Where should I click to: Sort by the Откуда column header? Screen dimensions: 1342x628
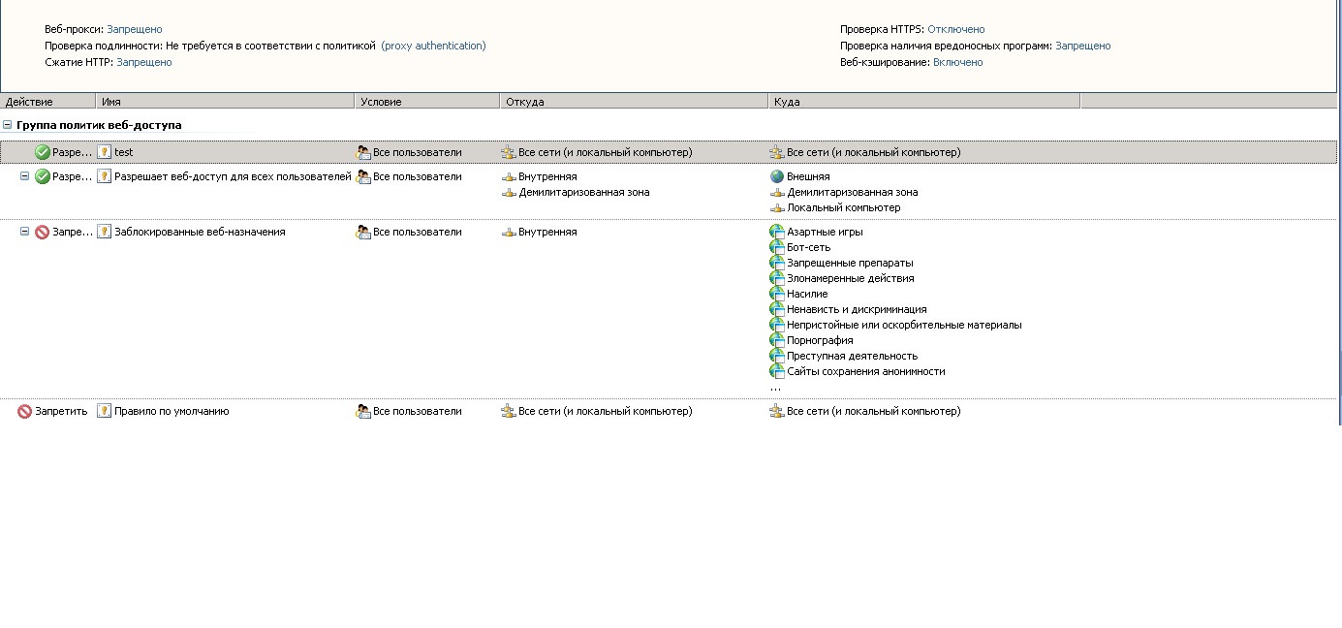coord(635,101)
